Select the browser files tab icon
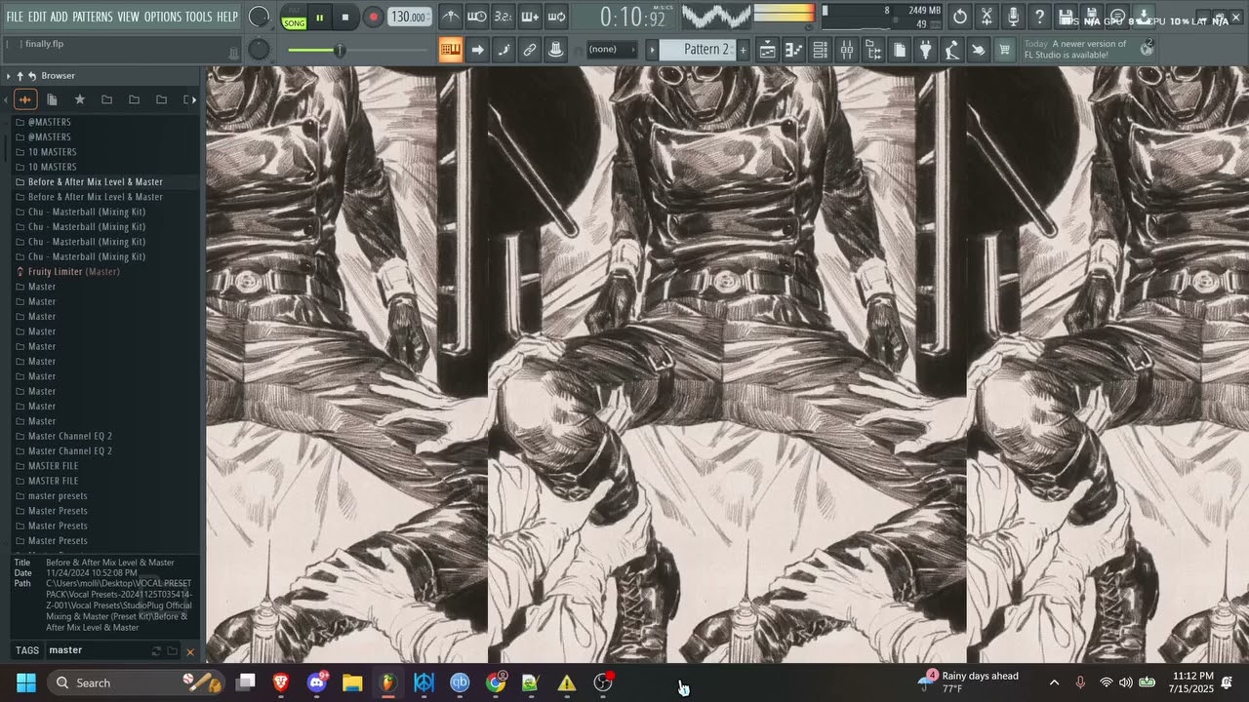 pyautogui.click(x=52, y=99)
